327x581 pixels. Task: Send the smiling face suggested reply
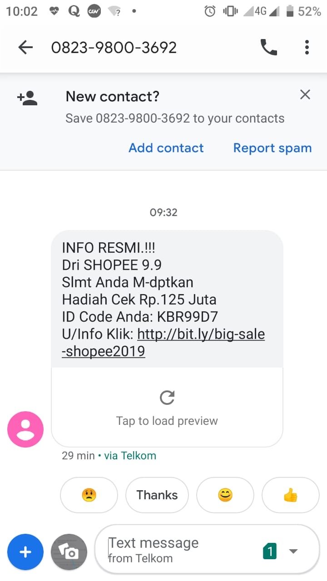225,495
